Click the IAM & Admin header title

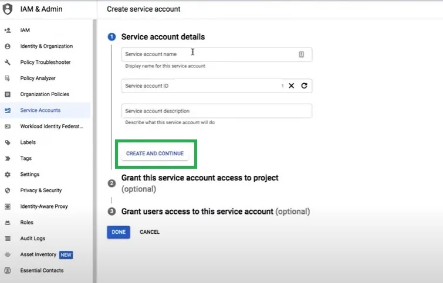(41, 9)
